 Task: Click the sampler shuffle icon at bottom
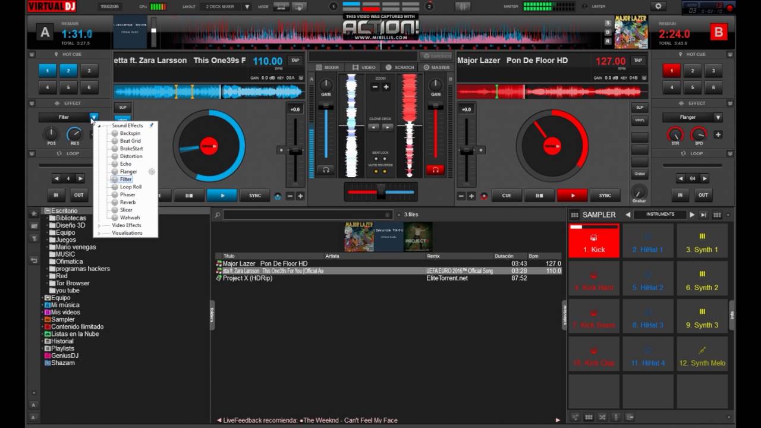[602, 417]
